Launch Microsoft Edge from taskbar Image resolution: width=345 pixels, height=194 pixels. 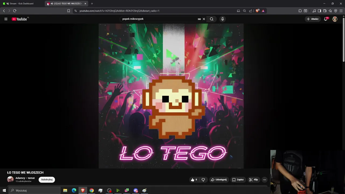click(74, 190)
